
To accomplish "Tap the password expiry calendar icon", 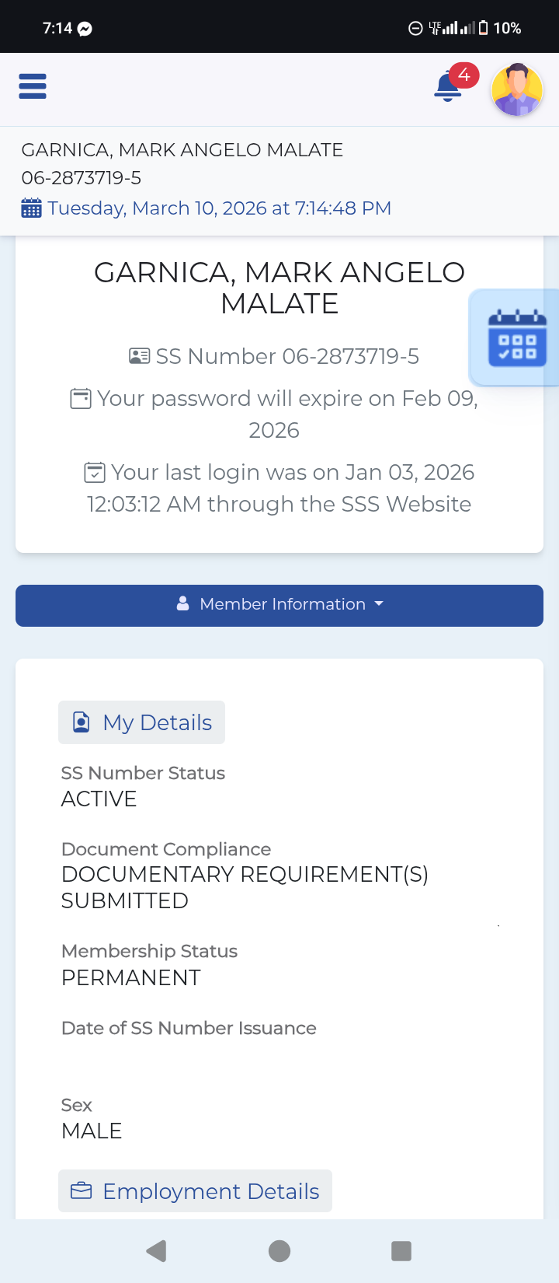I will click(x=81, y=399).
